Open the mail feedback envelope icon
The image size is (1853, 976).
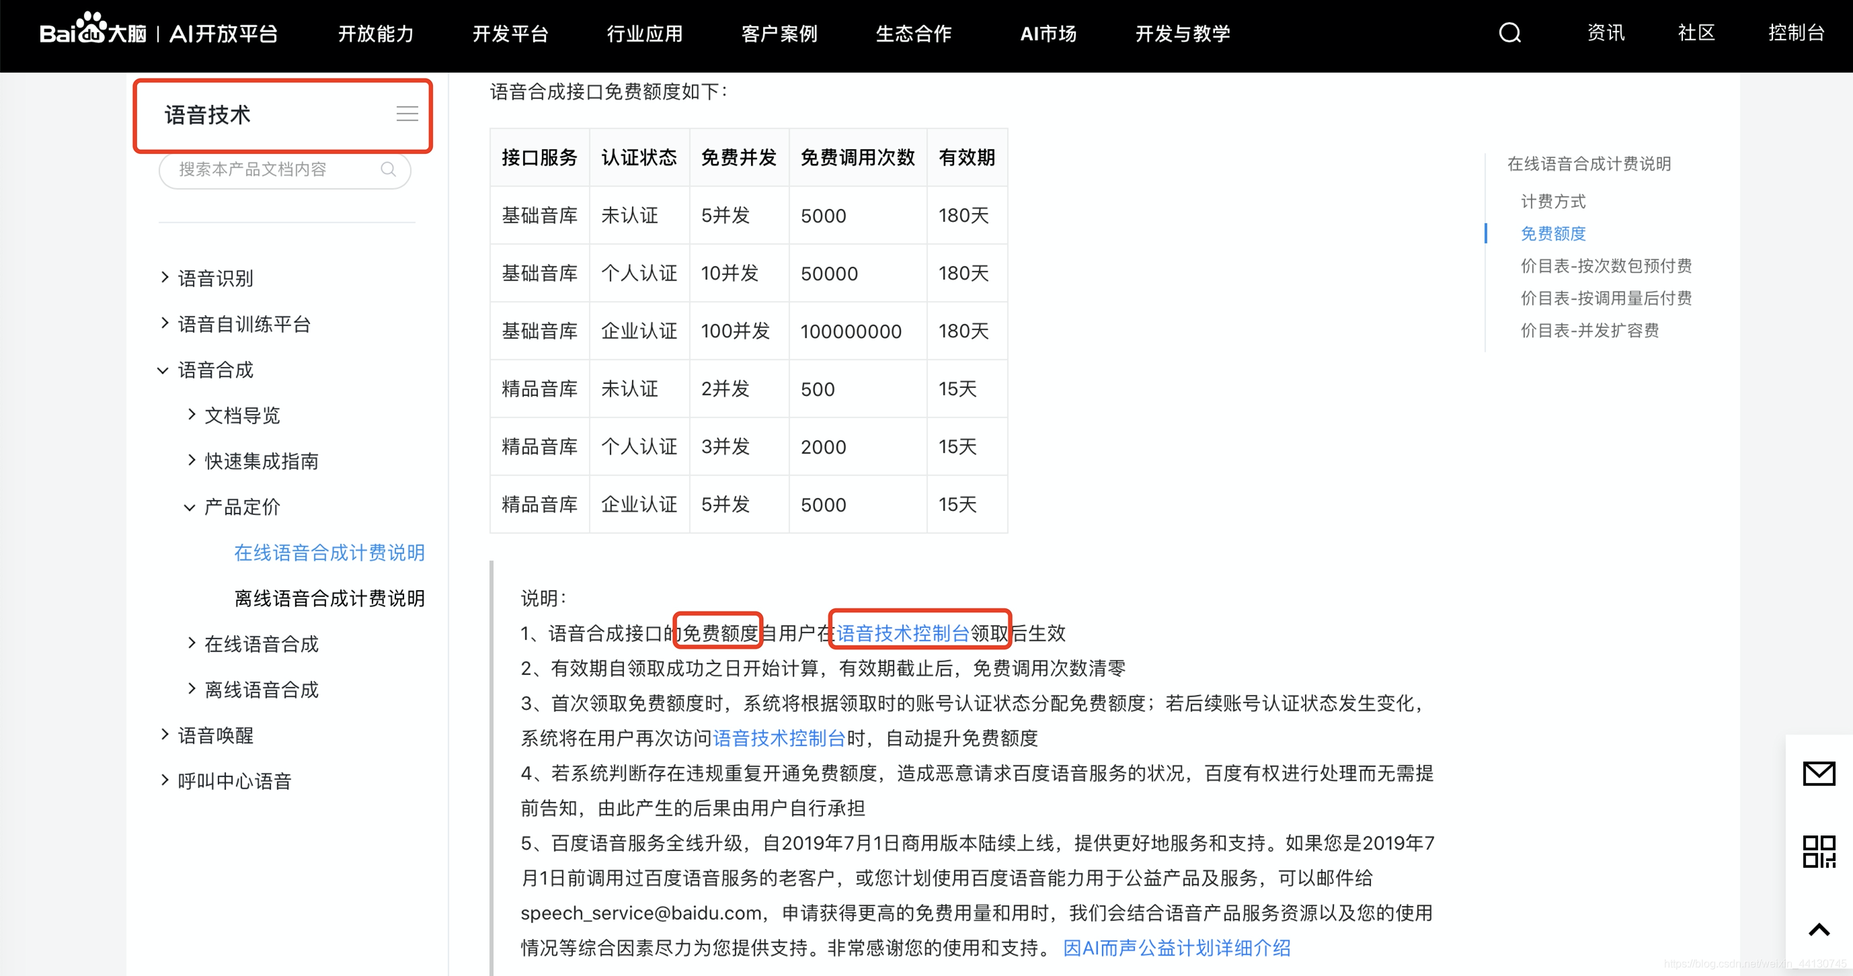(x=1819, y=773)
